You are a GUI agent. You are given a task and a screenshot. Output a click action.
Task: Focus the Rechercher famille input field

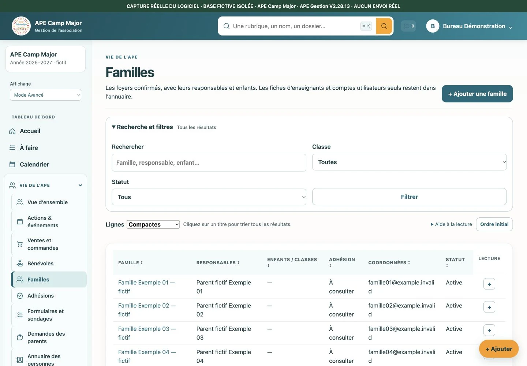pyautogui.click(x=209, y=163)
